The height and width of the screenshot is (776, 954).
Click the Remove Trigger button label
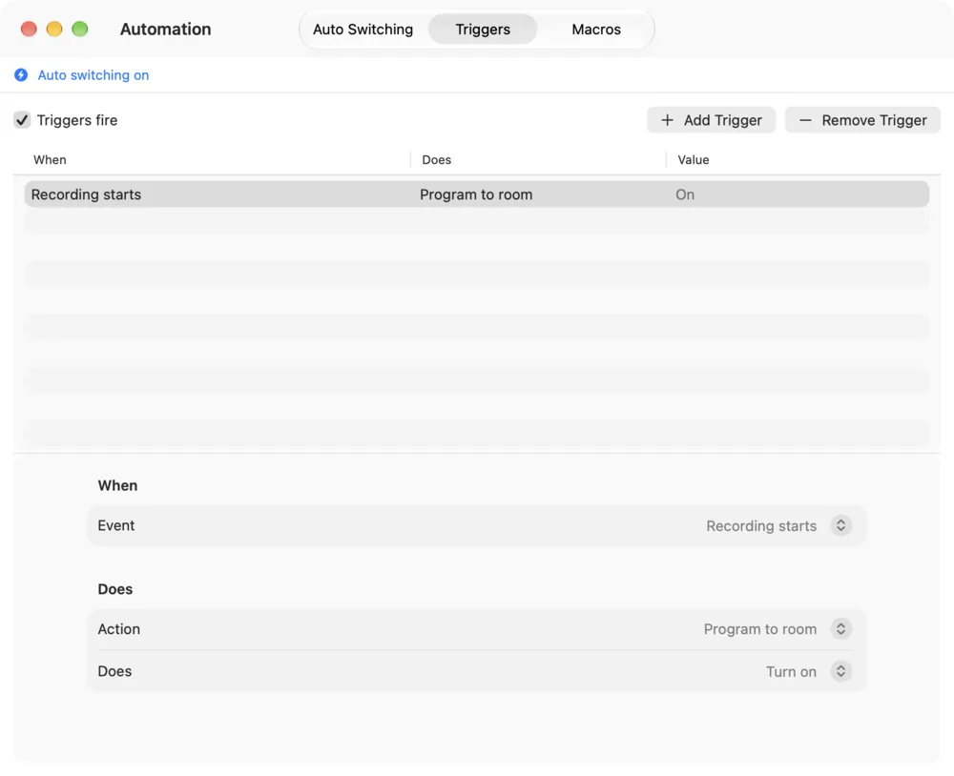(874, 120)
